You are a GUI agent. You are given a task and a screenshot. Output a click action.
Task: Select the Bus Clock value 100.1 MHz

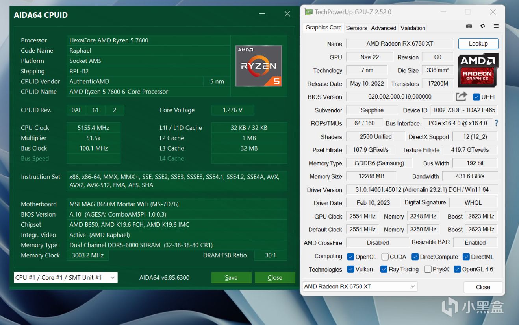pos(93,148)
